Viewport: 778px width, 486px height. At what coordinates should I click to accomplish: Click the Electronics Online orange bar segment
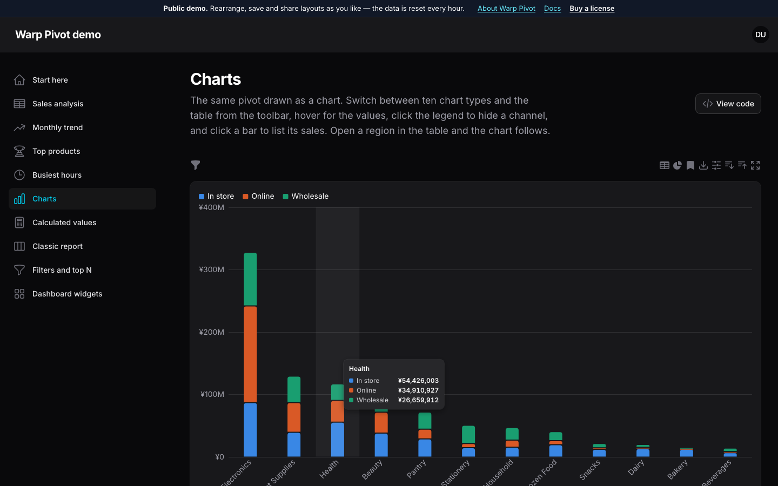(x=250, y=354)
